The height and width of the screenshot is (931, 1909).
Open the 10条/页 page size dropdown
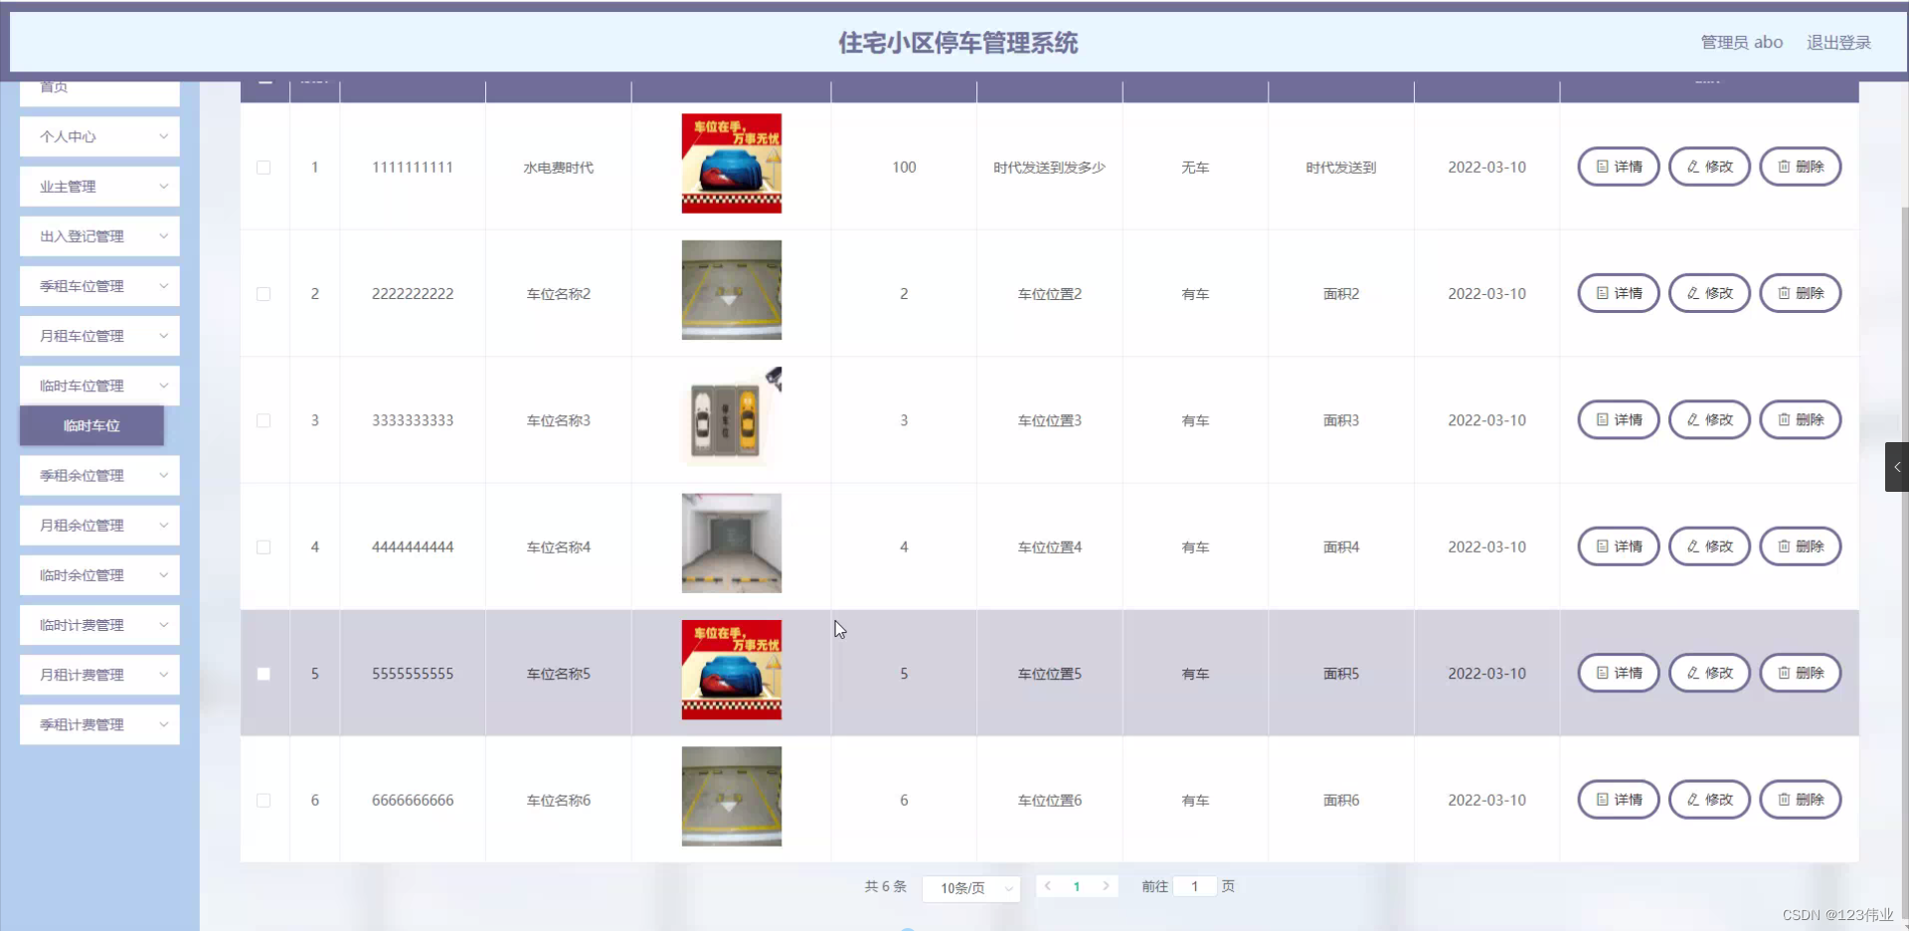pos(970,887)
